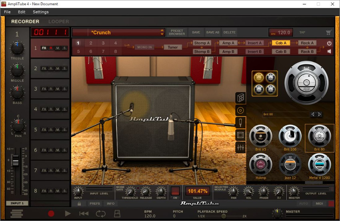Solo (S) track 8

coord(64,191)
